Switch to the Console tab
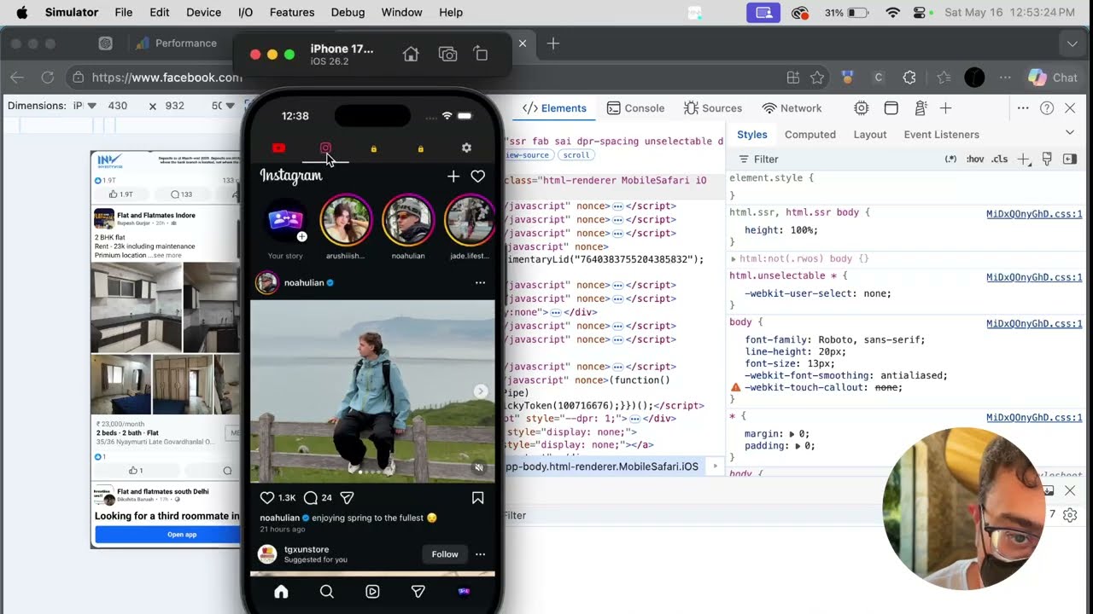Viewport: 1093px width, 614px height. coord(635,108)
